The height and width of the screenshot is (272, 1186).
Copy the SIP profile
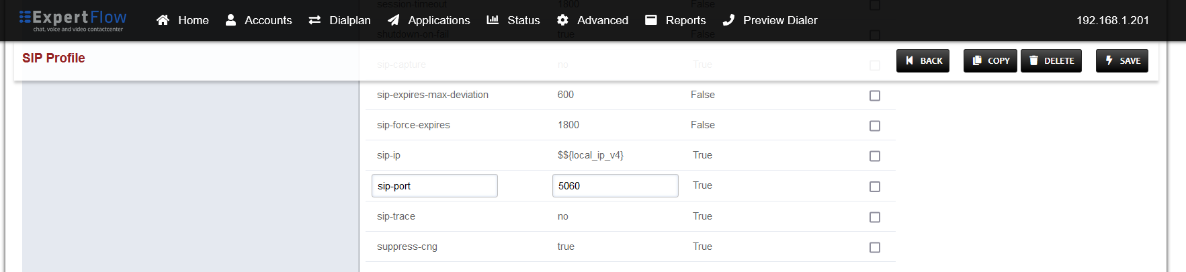point(990,60)
